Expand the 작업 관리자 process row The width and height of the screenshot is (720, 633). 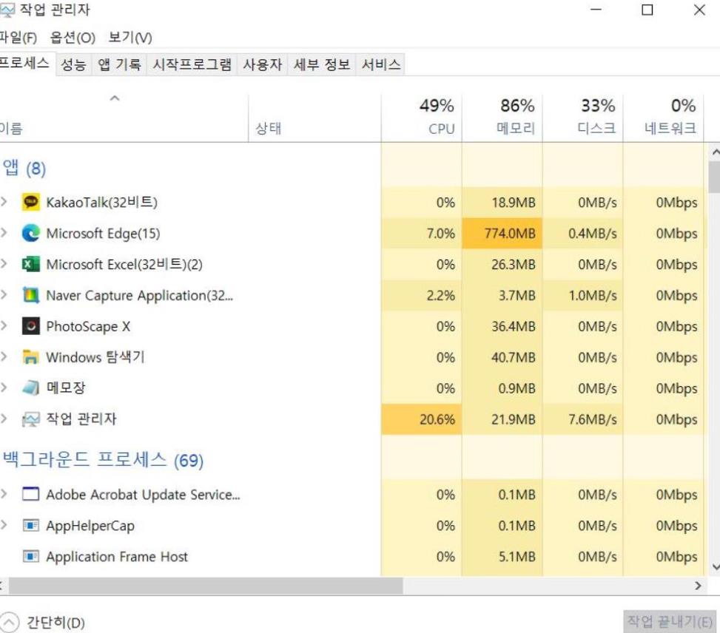pyautogui.click(x=4, y=419)
